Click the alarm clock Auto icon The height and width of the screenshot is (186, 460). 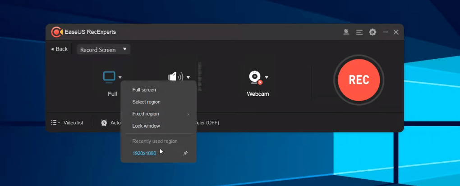(104, 123)
